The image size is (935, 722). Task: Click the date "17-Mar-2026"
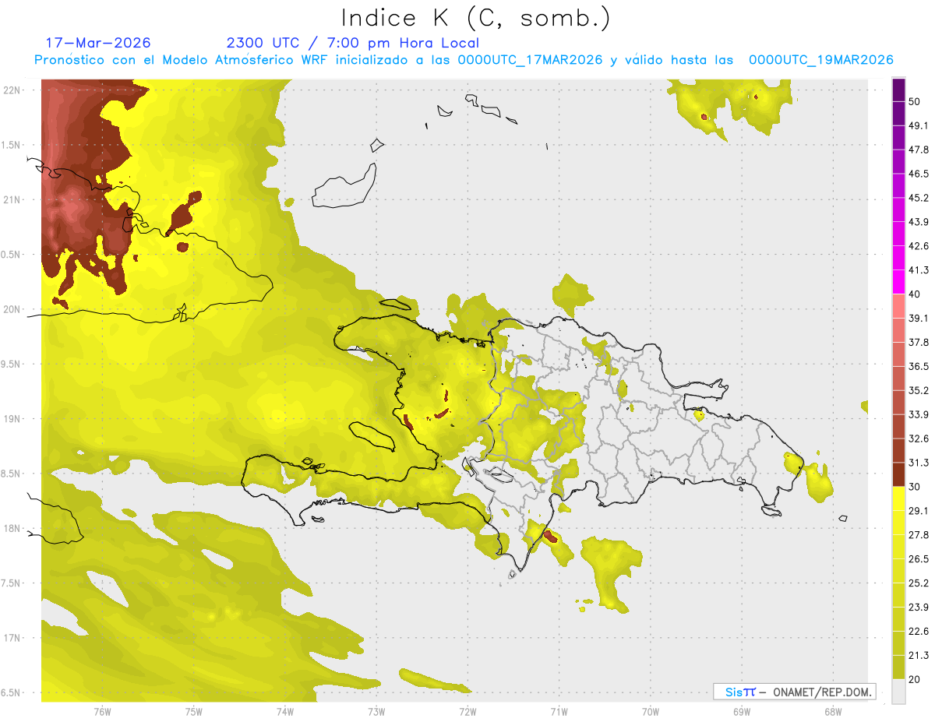click(x=98, y=43)
